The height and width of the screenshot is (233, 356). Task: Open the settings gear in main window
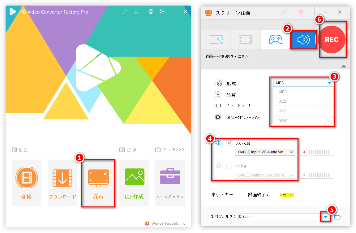[x=151, y=11]
